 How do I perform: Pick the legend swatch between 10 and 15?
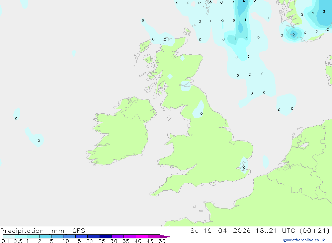pyautogui.click(x=69, y=236)
